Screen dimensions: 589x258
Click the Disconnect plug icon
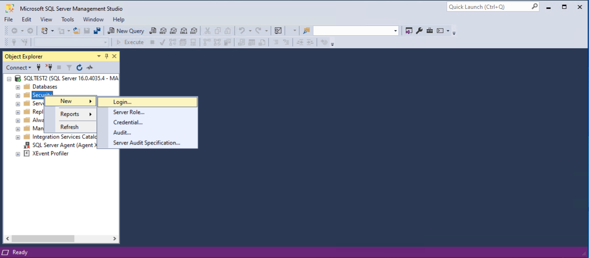(x=49, y=68)
